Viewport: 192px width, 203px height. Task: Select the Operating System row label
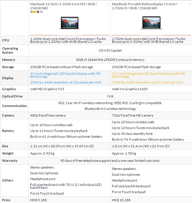[x=10, y=50]
